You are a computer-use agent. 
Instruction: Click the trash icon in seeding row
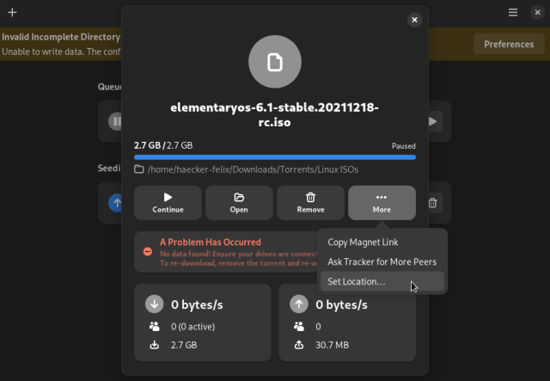tap(432, 203)
